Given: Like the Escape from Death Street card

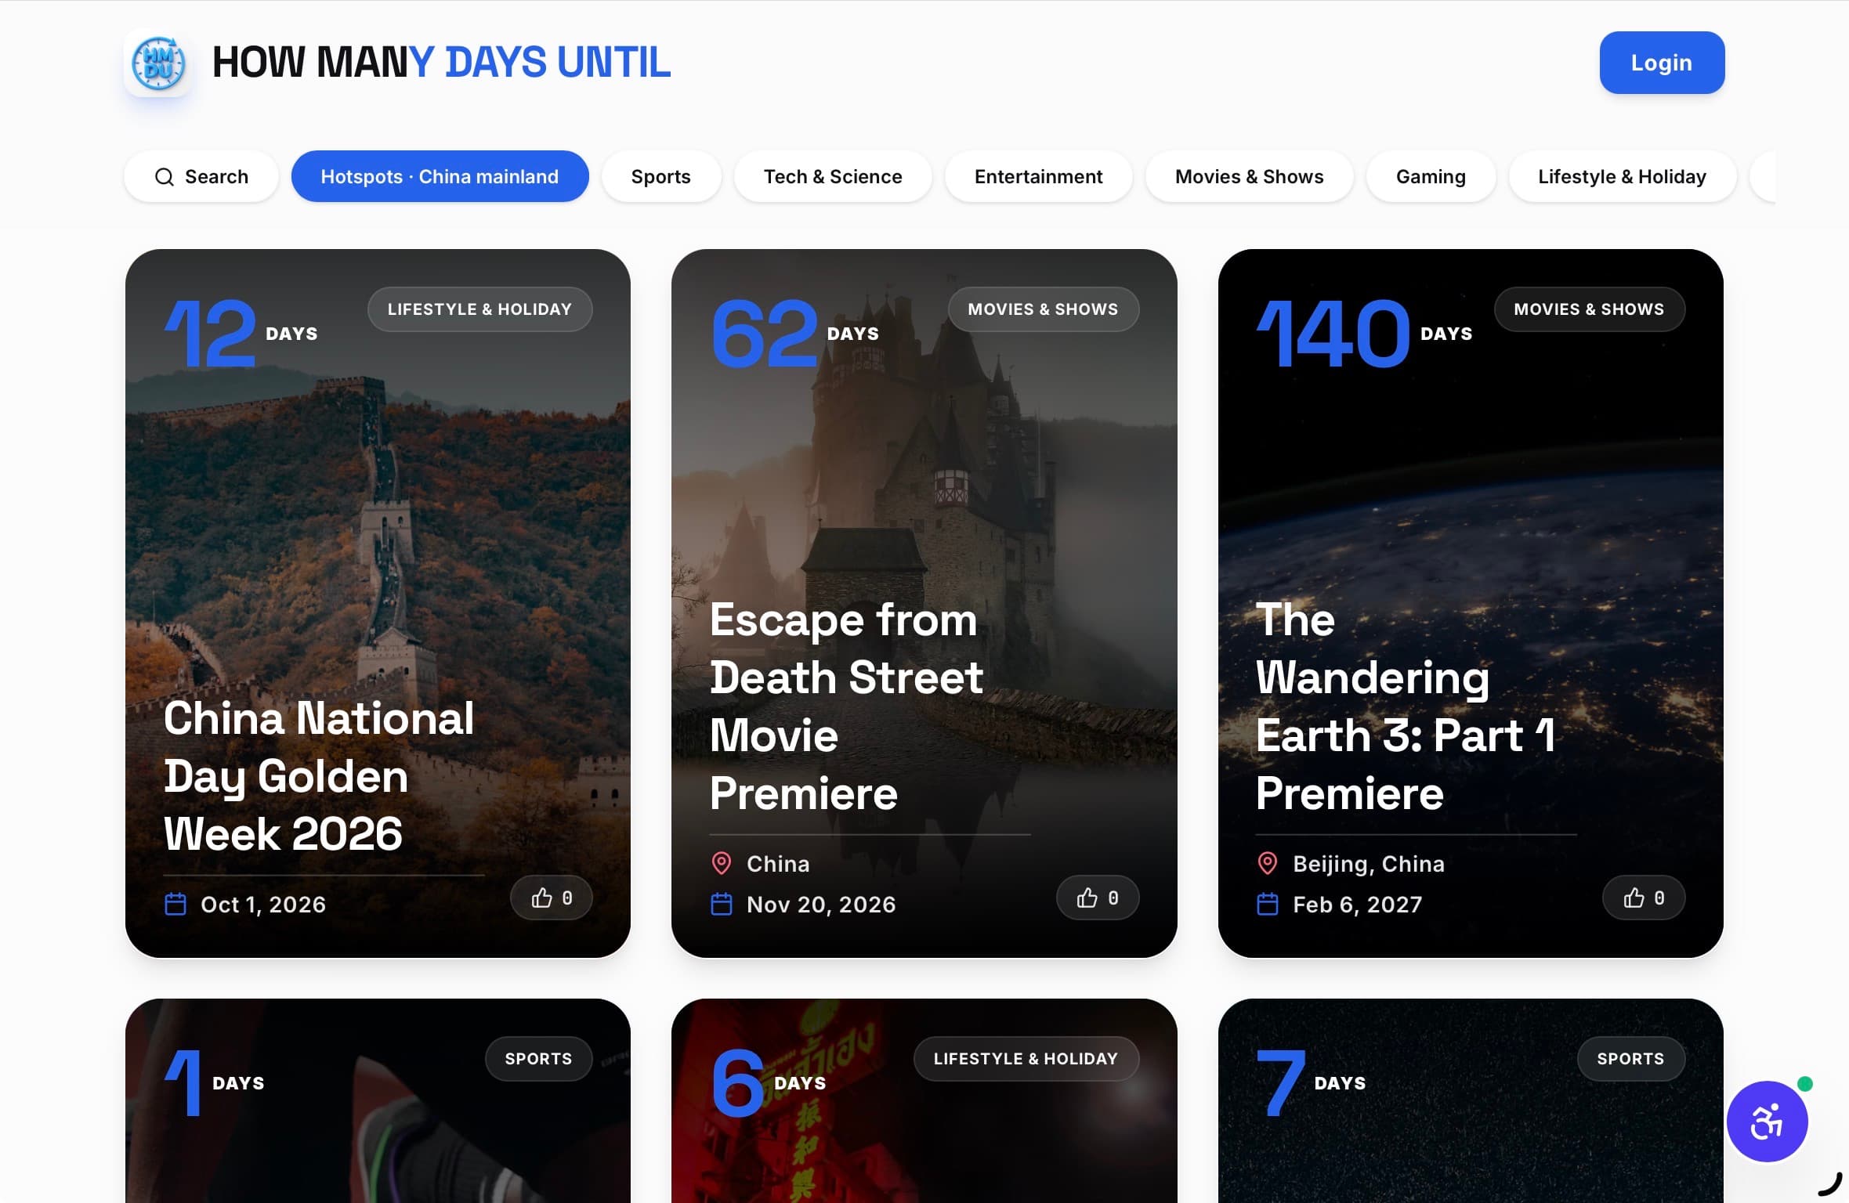Looking at the screenshot, I should click(1098, 898).
